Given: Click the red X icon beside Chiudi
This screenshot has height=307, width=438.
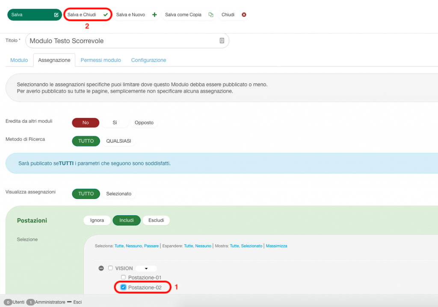Looking at the screenshot, I should click(244, 15).
